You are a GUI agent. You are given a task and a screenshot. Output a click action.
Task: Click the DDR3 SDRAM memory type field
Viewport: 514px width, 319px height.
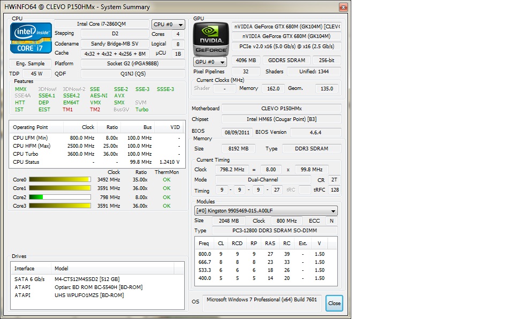coord(312,148)
